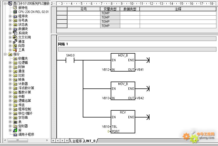Click the 位逻辑 bit logic icon
Viewport: 218px width, 146px height.
[x=15, y=63]
